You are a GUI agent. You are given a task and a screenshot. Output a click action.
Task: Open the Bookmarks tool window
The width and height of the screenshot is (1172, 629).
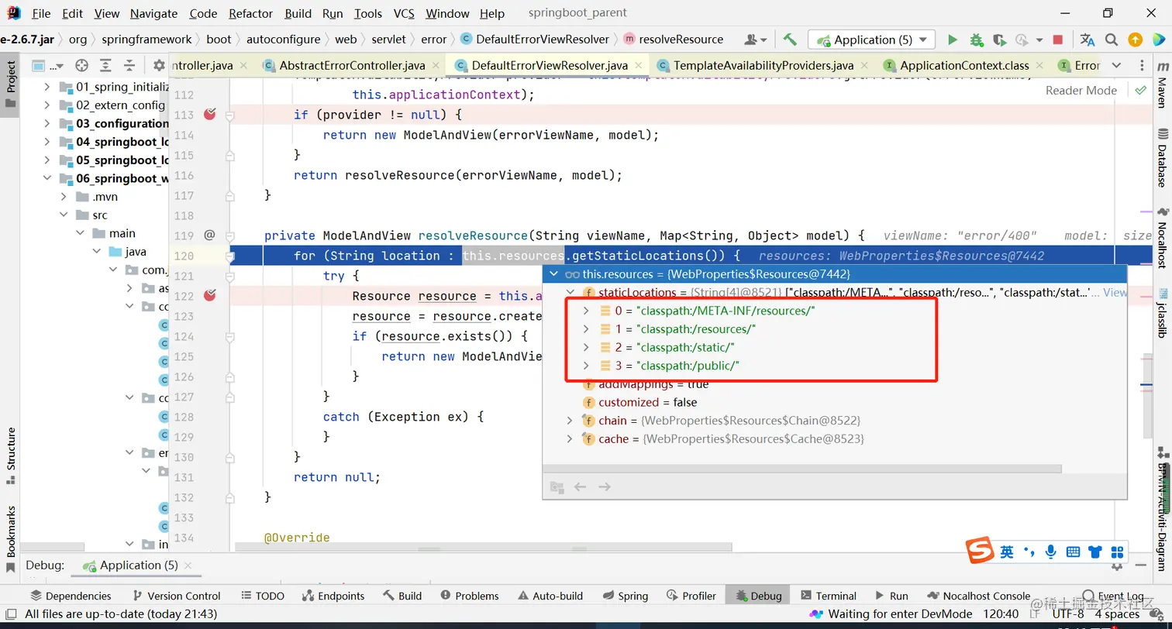click(x=11, y=538)
